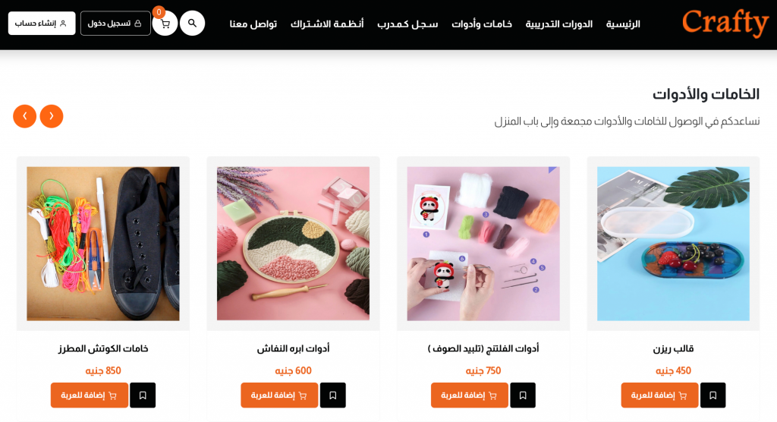Click the Crafty logo
777x422 pixels.
pos(725,24)
